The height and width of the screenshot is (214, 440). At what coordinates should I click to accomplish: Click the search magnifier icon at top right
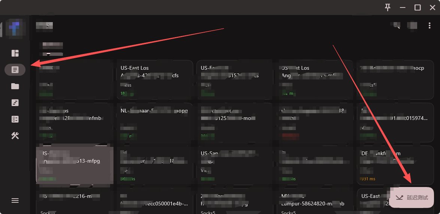397,26
